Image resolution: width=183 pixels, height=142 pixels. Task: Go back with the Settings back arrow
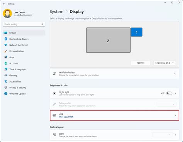point(4,4)
